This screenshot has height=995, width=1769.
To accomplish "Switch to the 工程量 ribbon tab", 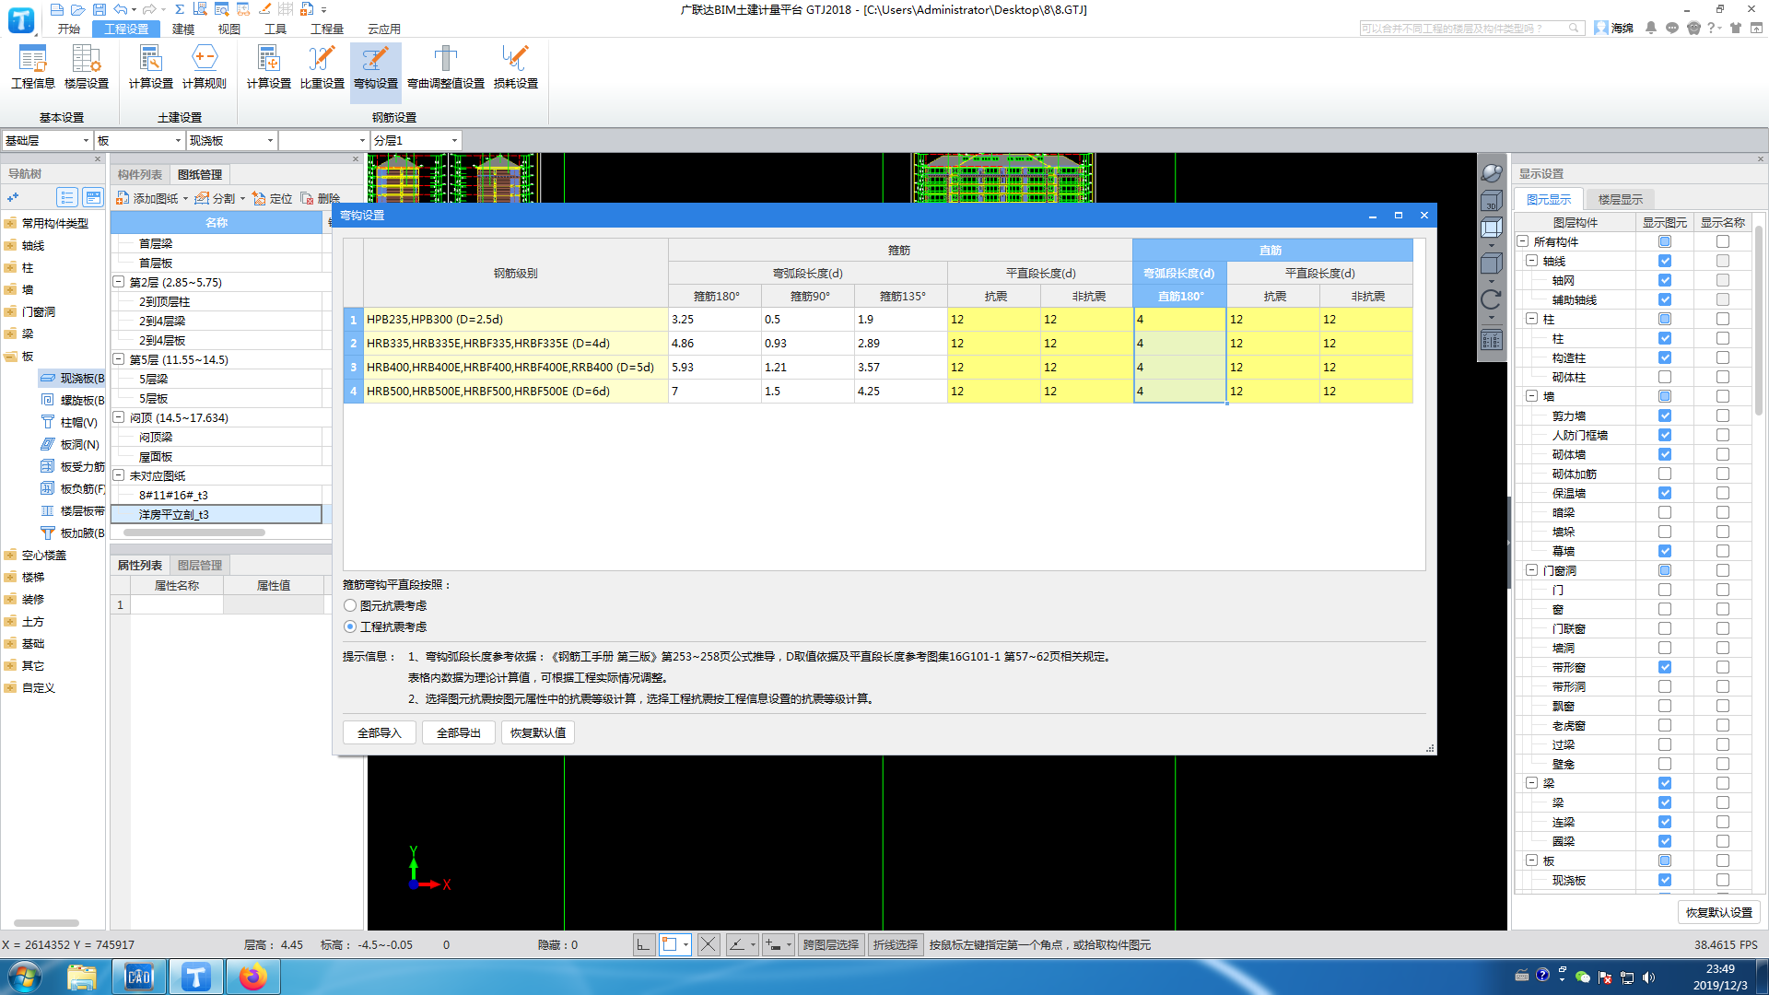I will 327,29.
